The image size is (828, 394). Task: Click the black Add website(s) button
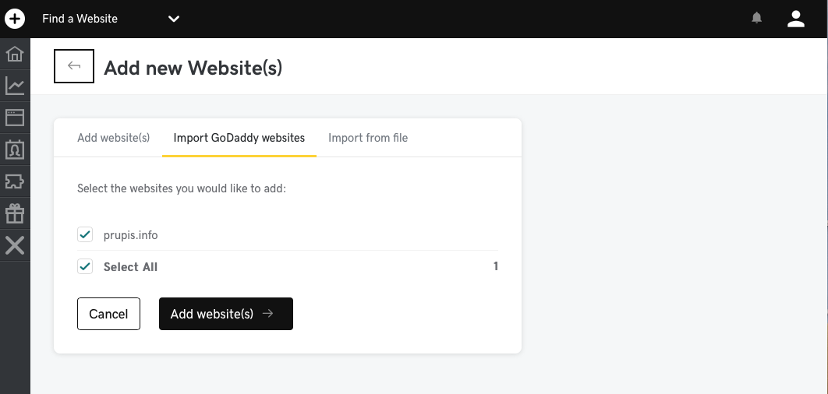click(x=225, y=314)
